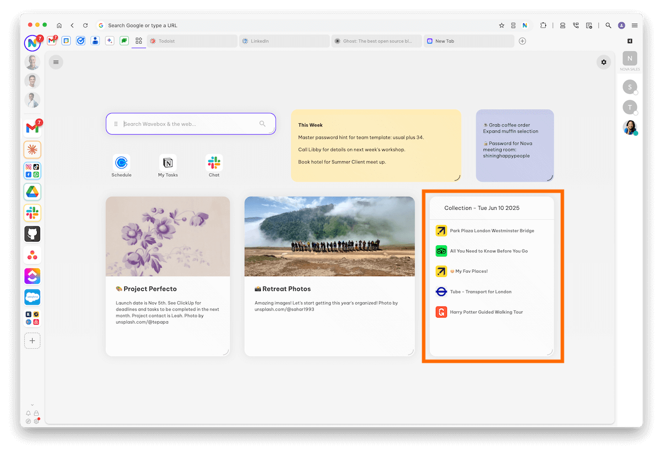Open Park Plaza London Westminster Bridge link
This screenshot has width=663, height=454.
pyautogui.click(x=492, y=231)
